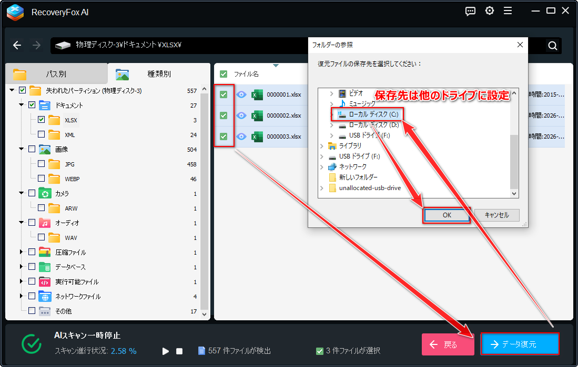Click the データ復元 button
Image resolution: width=578 pixels, height=367 pixels.
pyautogui.click(x=520, y=344)
